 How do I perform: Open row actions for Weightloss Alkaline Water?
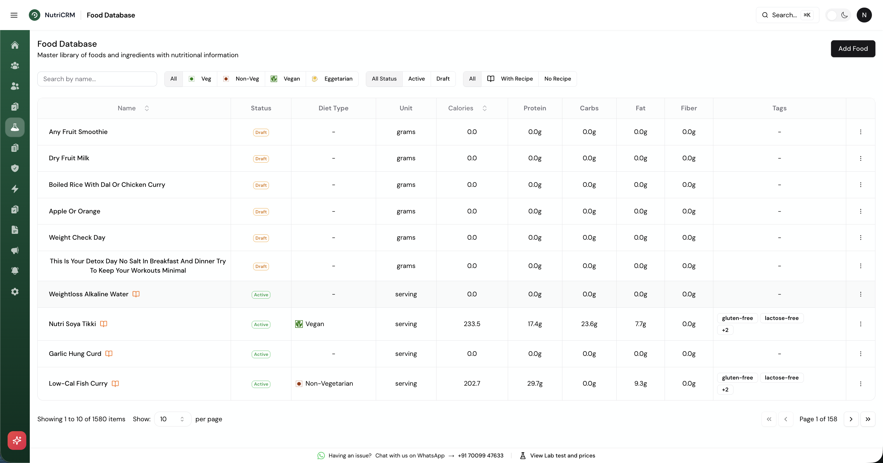click(x=861, y=294)
